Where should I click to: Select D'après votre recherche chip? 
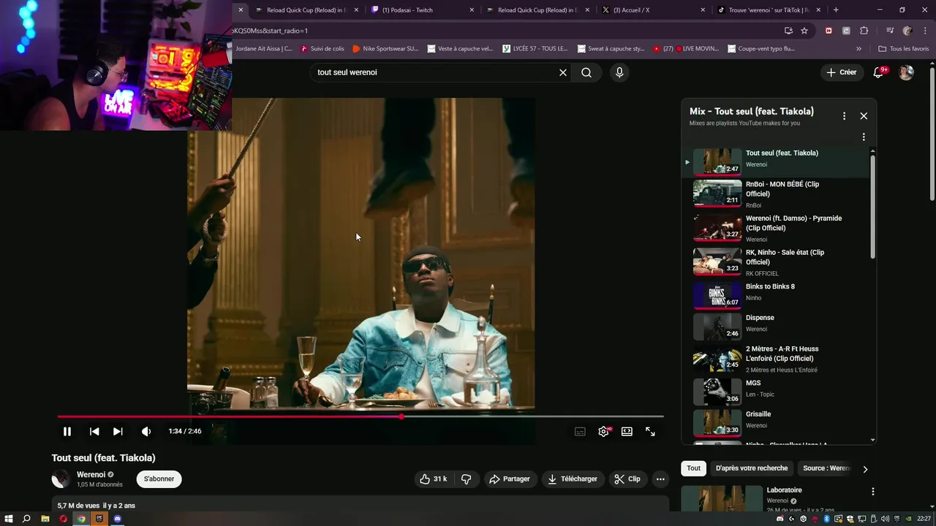click(752, 468)
